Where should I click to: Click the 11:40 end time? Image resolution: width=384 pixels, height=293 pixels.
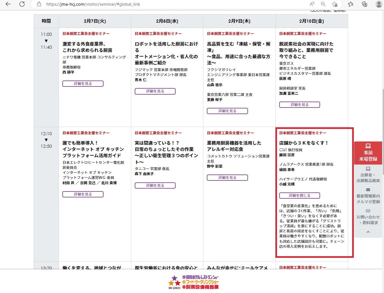click(46, 47)
